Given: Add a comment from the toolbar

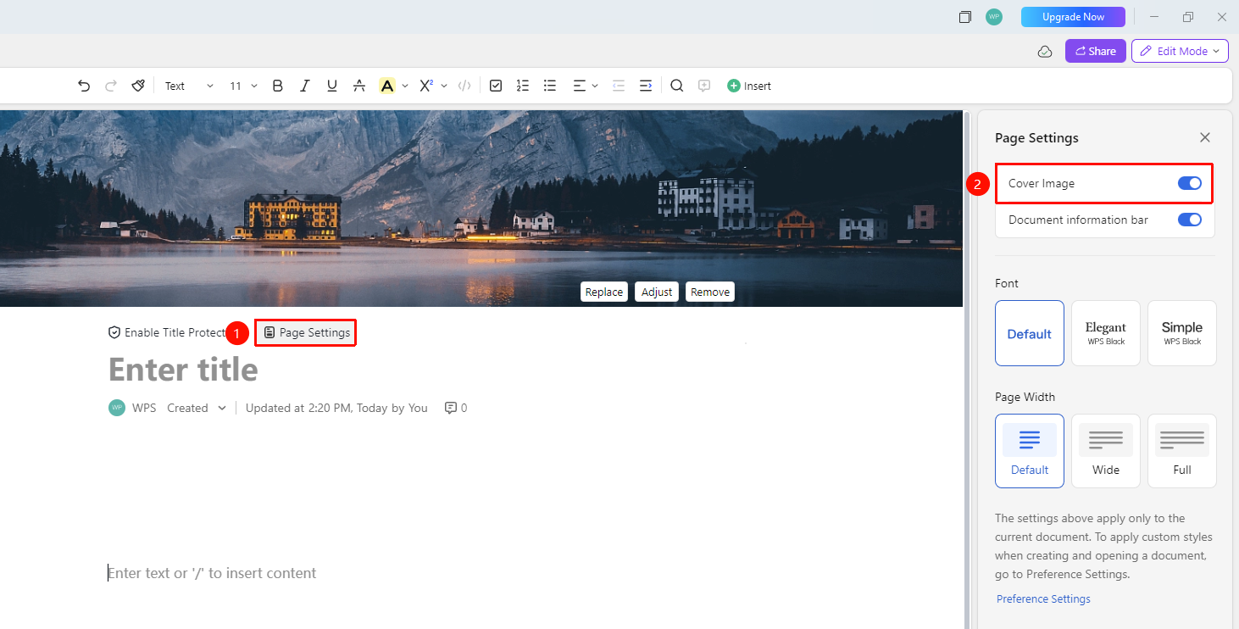Looking at the screenshot, I should click(x=703, y=86).
